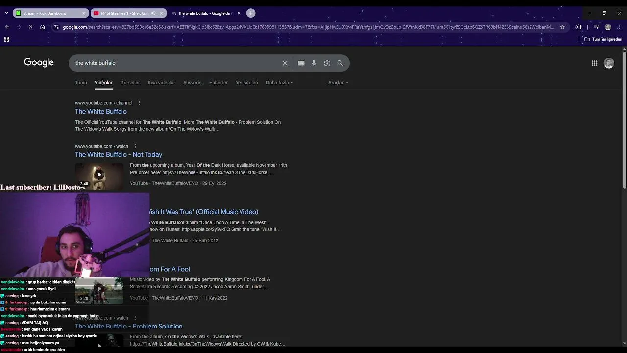The height and width of the screenshot is (353, 627).
Task: Switch to the Haberler tab
Action: pyautogui.click(x=218, y=83)
